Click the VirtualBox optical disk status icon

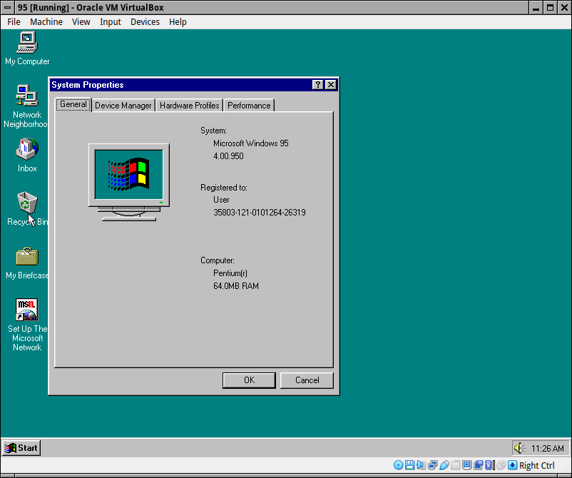399,465
